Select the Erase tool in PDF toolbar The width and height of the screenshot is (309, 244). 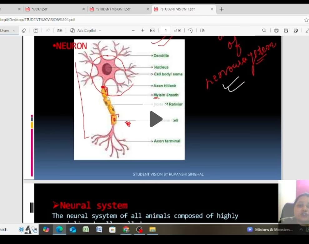(x=24, y=30)
